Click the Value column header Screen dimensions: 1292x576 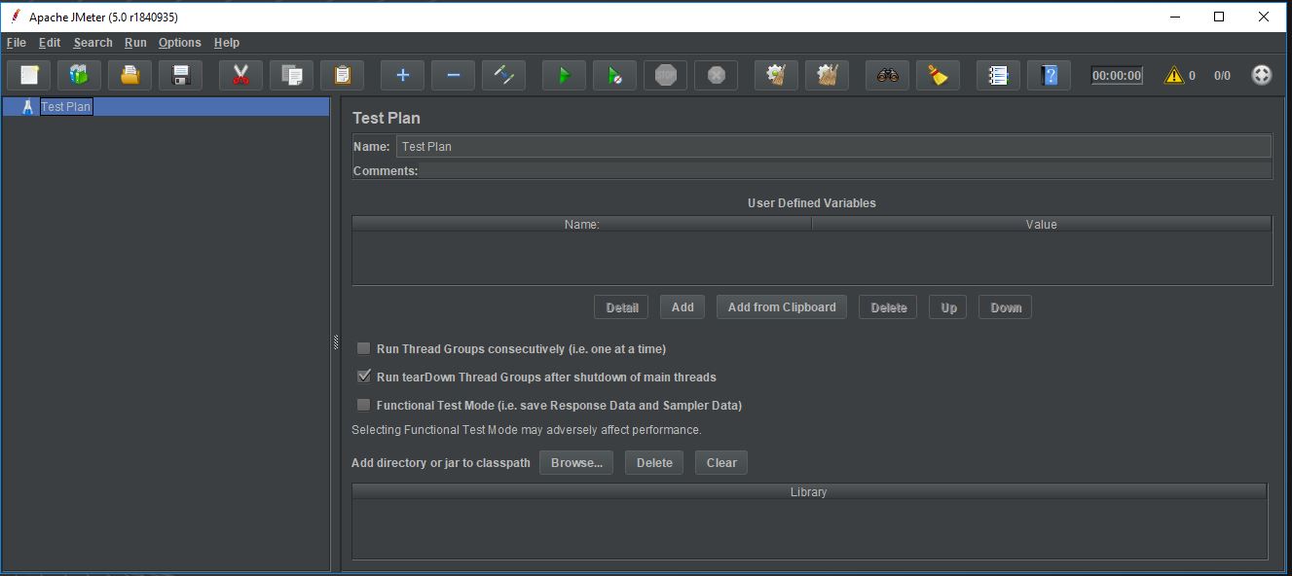[1042, 224]
